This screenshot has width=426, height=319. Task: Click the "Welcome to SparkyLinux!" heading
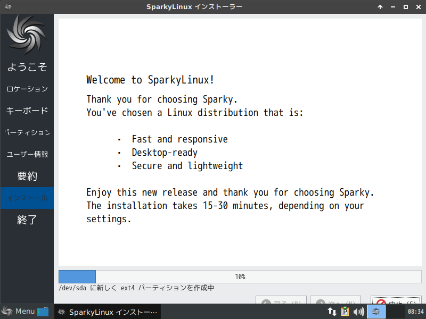pyautogui.click(x=150, y=80)
